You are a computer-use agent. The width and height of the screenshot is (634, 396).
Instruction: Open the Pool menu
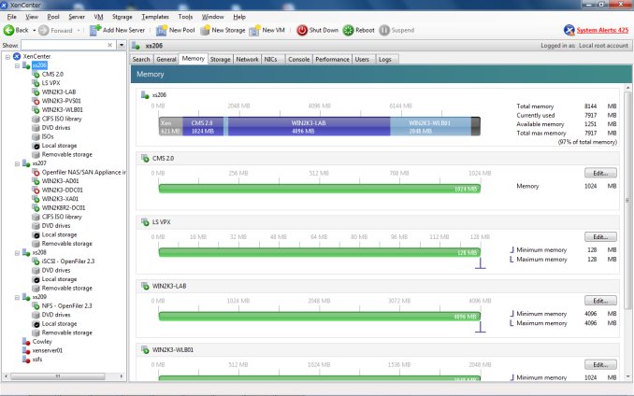53,17
